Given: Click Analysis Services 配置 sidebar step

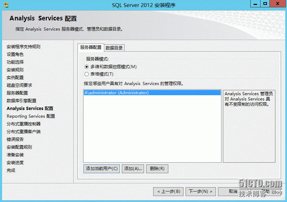Looking at the screenshot, I should coord(30,109).
